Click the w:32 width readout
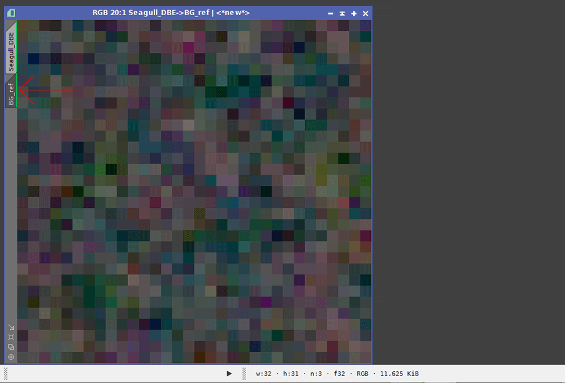This screenshot has width=565, height=383. [x=265, y=374]
